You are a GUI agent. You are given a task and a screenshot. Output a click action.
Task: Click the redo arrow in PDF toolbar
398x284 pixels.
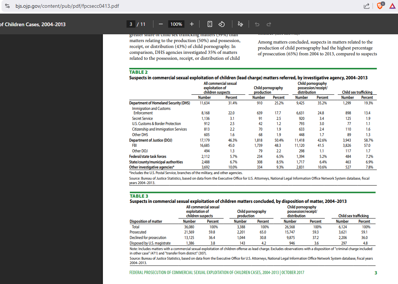click(x=269, y=24)
